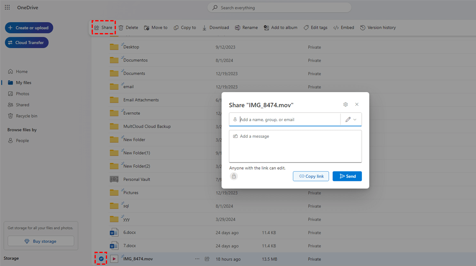Open the 7.docx file
The width and height of the screenshot is (476, 266).
pyautogui.click(x=129, y=245)
